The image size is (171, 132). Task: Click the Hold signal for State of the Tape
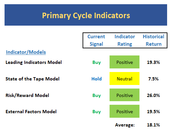pos(97,79)
